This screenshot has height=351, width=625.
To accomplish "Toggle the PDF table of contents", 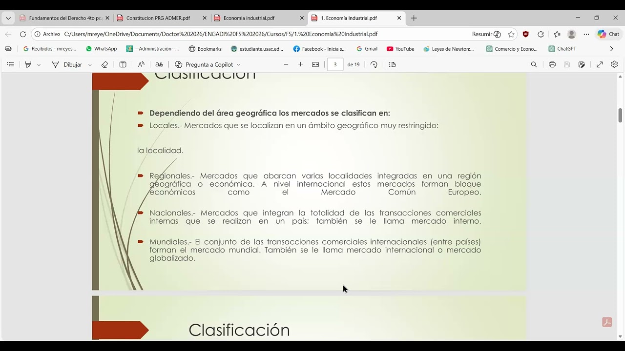I will (x=11, y=64).
